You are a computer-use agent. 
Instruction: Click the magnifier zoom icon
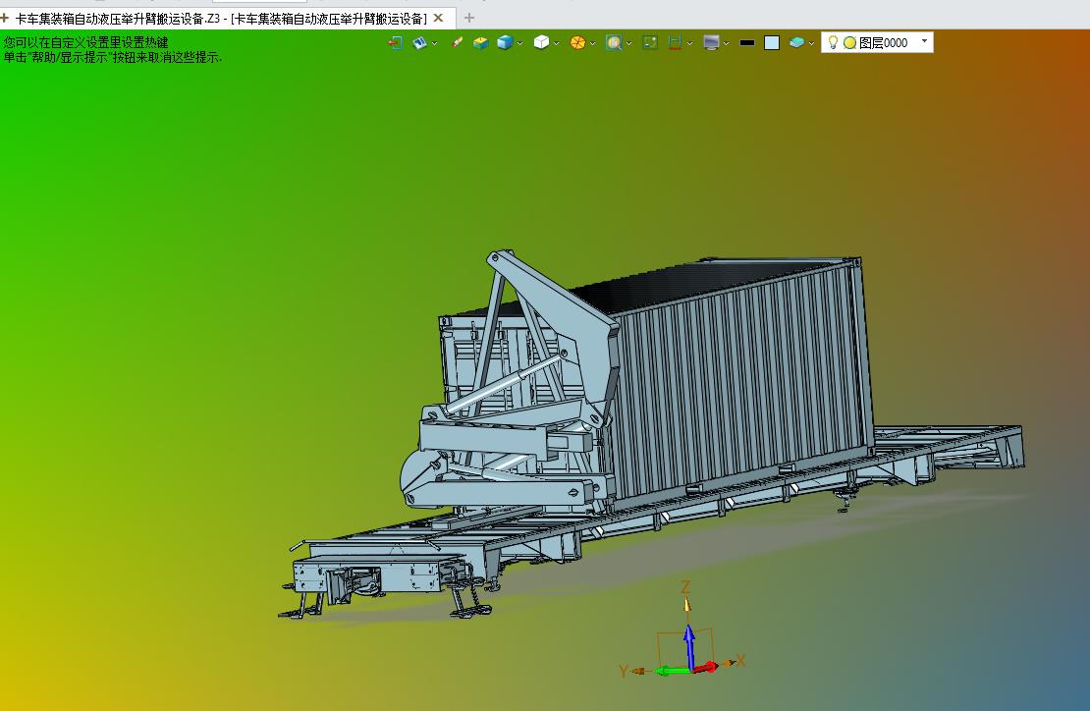[x=613, y=43]
